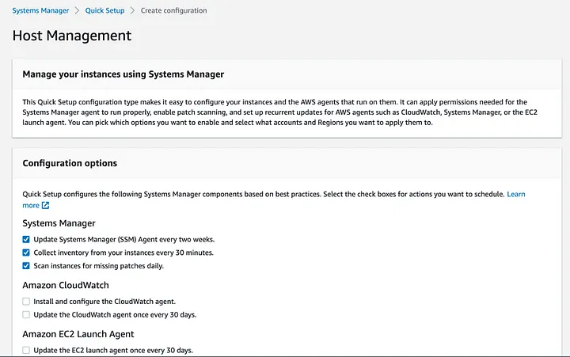The height and width of the screenshot is (357, 570).
Task: Click the Create configuration breadcrumb text
Action: coord(173,10)
